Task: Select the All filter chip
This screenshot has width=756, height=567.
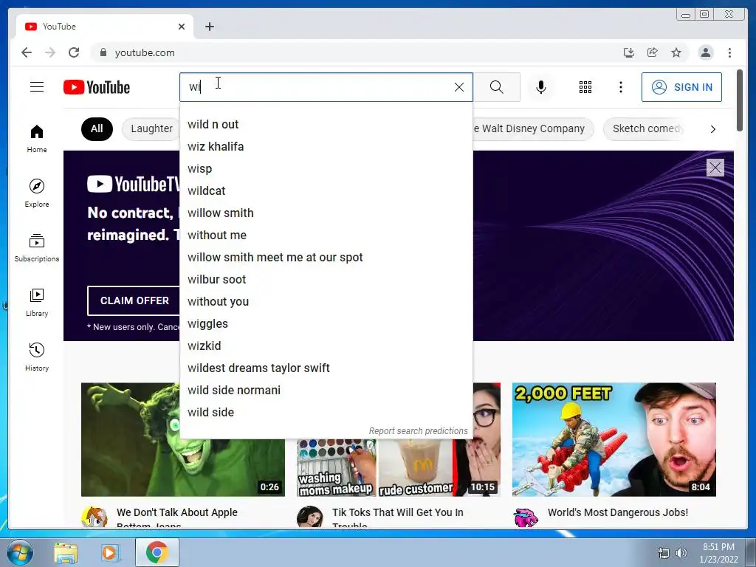Action: [97, 128]
